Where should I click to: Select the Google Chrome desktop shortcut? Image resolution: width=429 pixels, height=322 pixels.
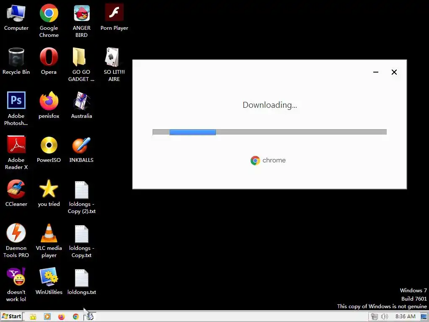49,21
